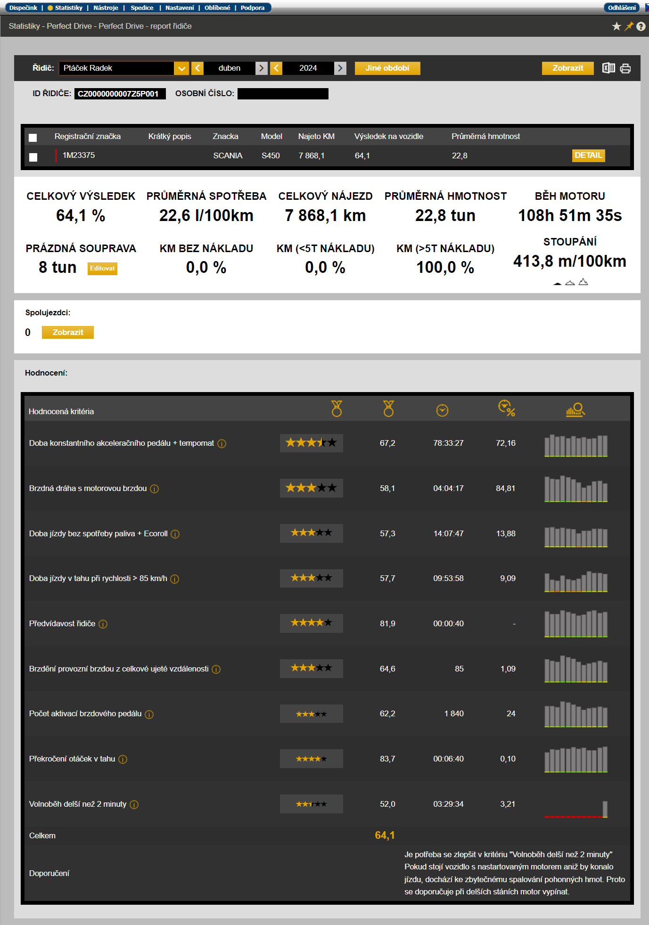This screenshot has height=925, width=649.
Task: Click the Jiné období button
Action: pos(387,68)
